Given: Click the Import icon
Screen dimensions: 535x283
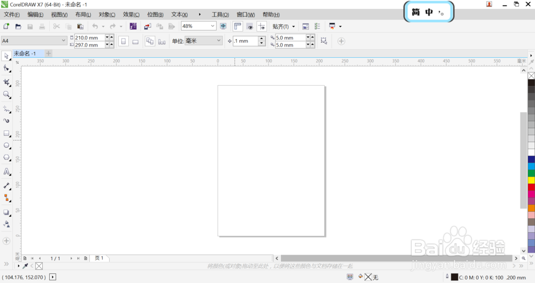Looking at the screenshot, I should coord(148,26).
